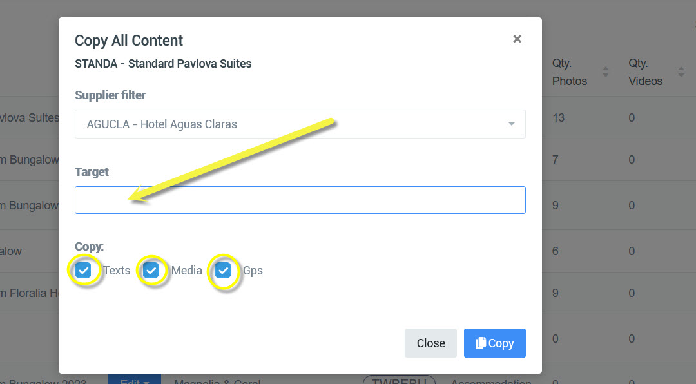The image size is (696, 384).
Task: Click the Gps checkbox label
Action: [253, 271]
